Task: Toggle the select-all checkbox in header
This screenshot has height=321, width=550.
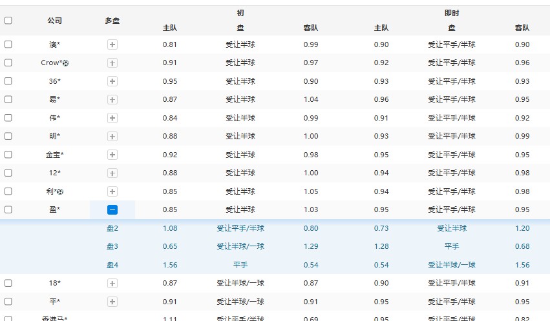Action: 8,21
